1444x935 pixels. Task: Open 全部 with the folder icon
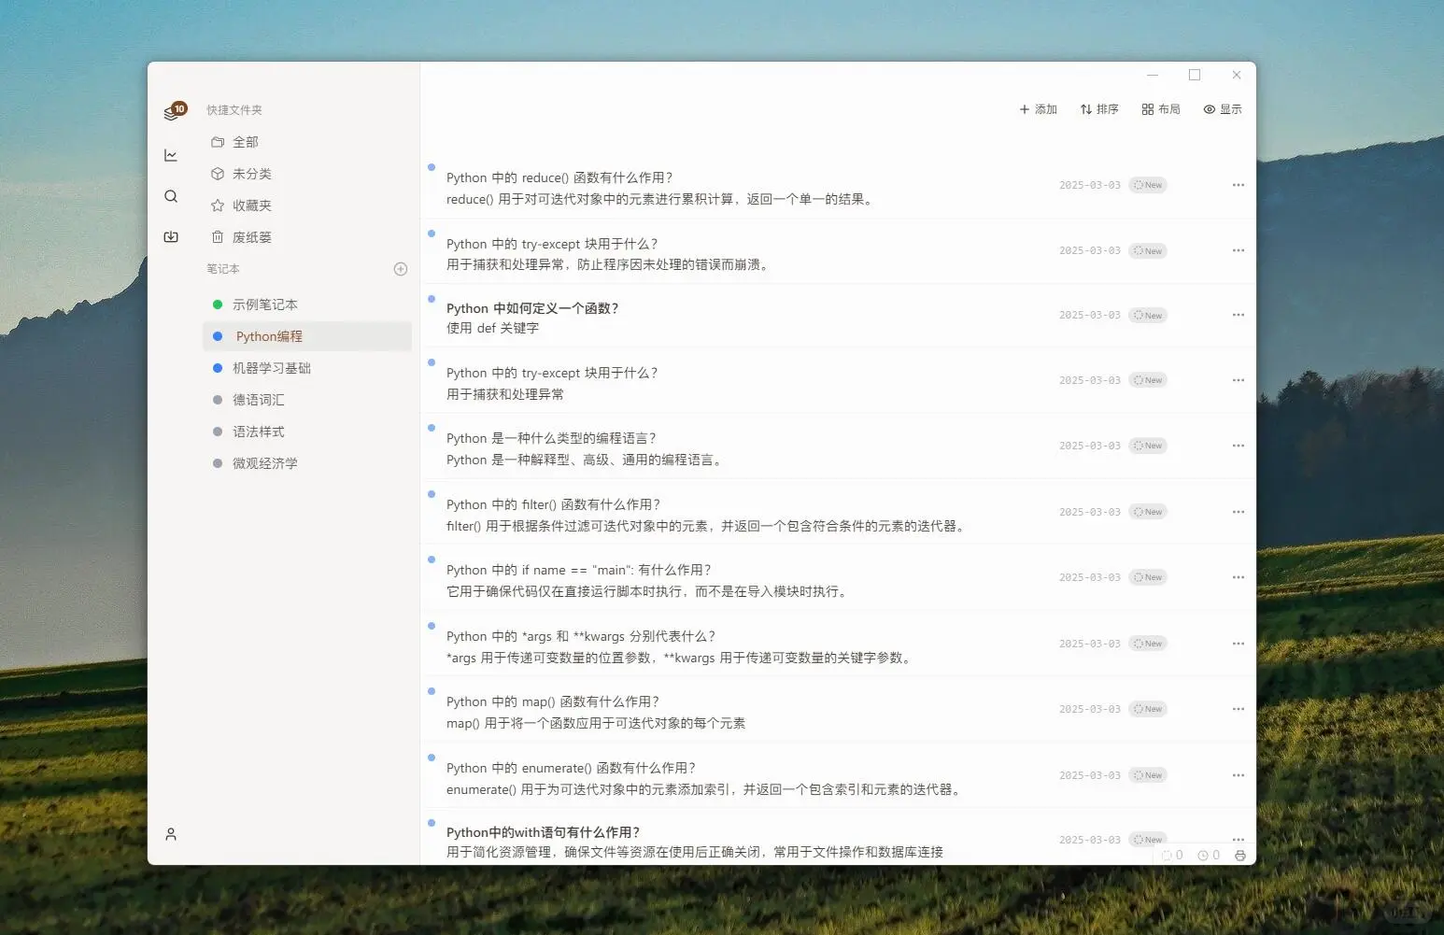point(246,141)
